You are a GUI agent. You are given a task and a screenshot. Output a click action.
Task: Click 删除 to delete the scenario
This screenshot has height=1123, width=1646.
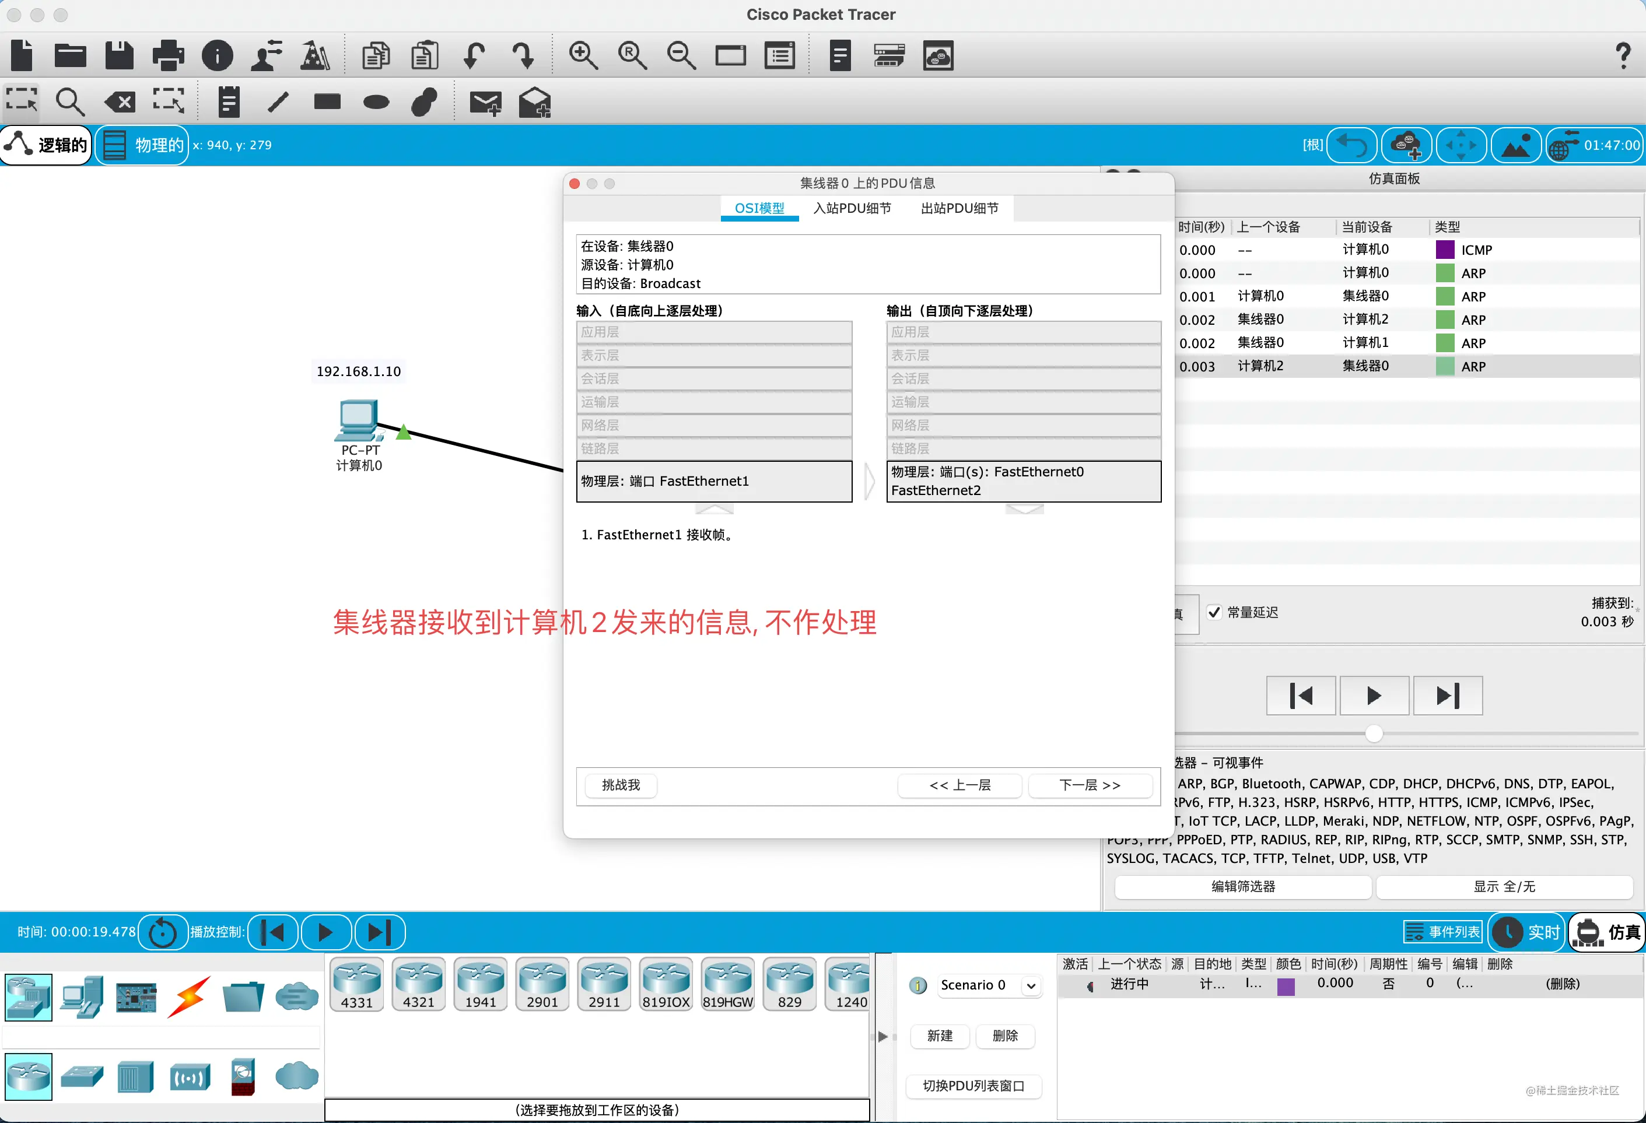1005,1036
